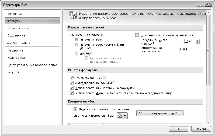Open "Центр управления безопасностью" section
This screenshot has height=136, width=215.
click(x=32, y=65)
